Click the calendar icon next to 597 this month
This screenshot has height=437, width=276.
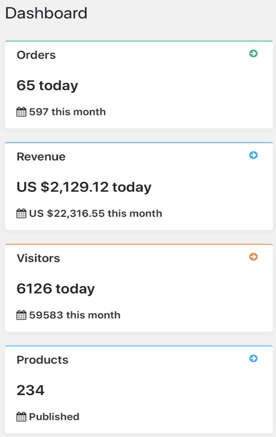tap(21, 111)
